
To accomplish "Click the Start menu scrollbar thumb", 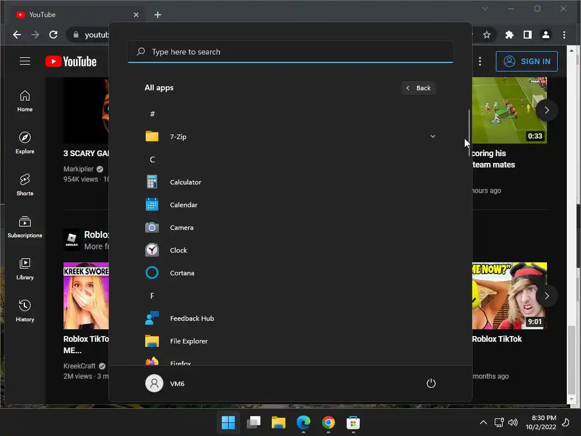I will tap(469, 133).
